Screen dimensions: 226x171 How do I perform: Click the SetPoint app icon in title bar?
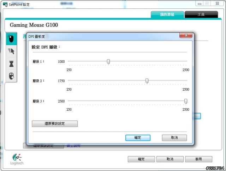[5, 5]
